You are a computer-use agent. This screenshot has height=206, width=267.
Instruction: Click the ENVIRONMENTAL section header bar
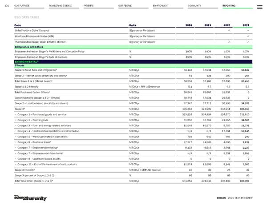(x=133, y=61)
